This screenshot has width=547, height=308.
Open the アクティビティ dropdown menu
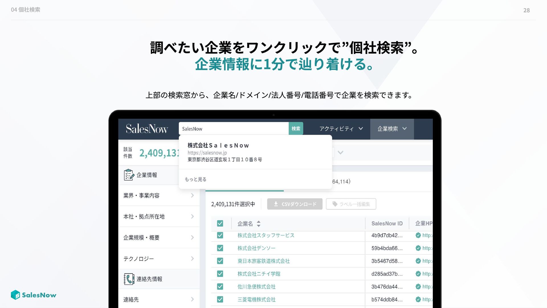341,129
